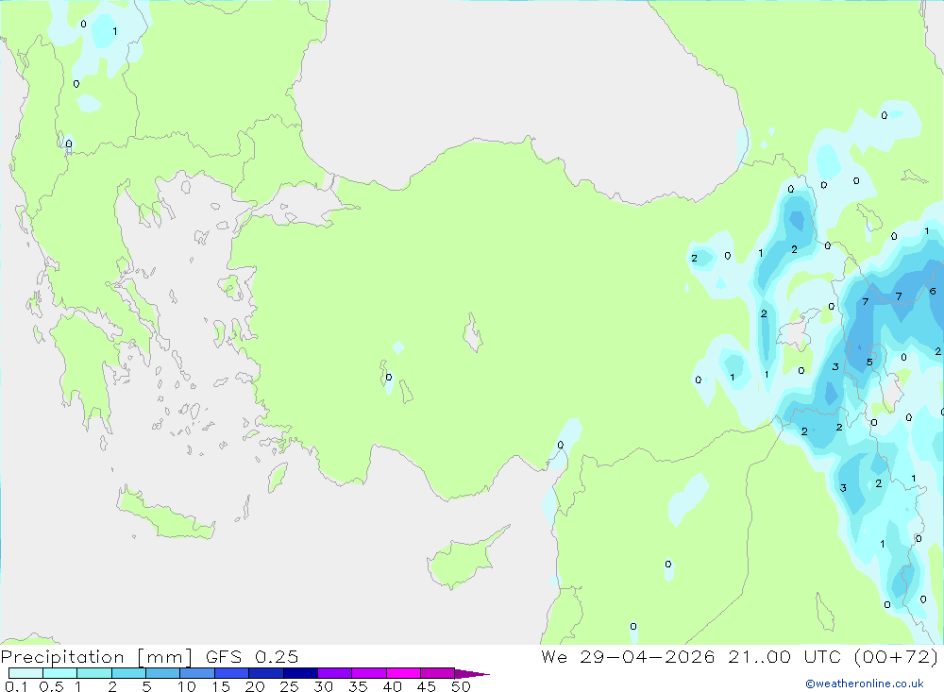944x692 pixels.
Task: Select the 0.5–1 mm legend color box
Action: [59, 673]
